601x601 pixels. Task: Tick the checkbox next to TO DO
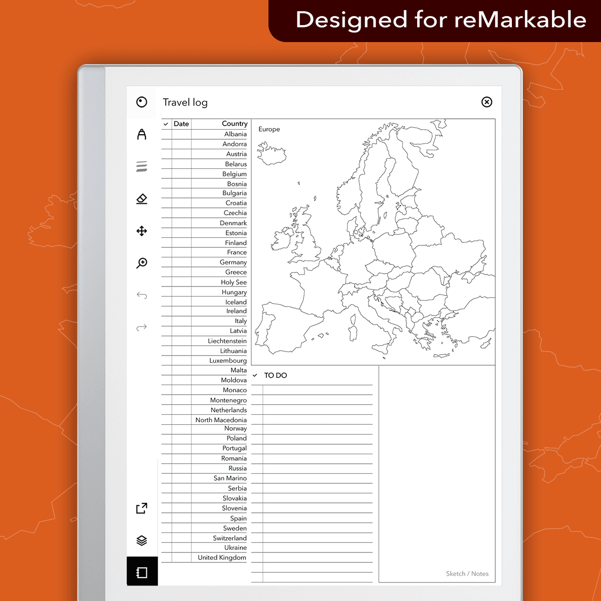tap(255, 375)
